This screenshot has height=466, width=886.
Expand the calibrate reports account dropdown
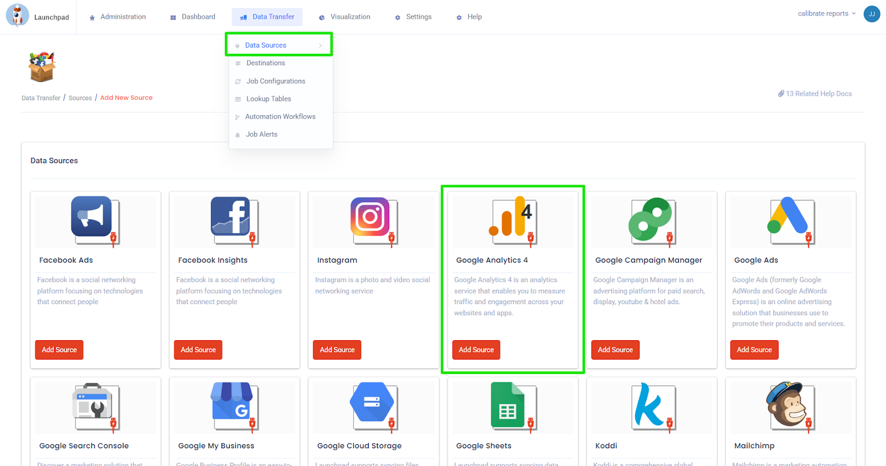827,13
